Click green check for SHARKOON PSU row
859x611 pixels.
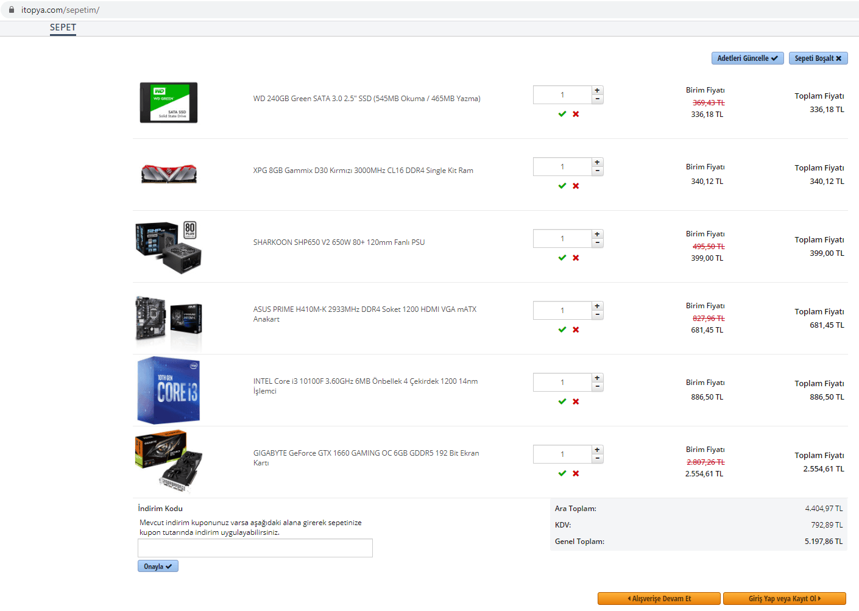(562, 258)
